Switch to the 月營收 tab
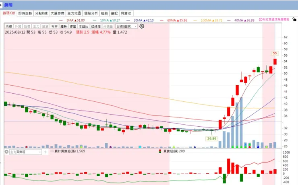Viewport: 298px width, 185px height. 126,13
